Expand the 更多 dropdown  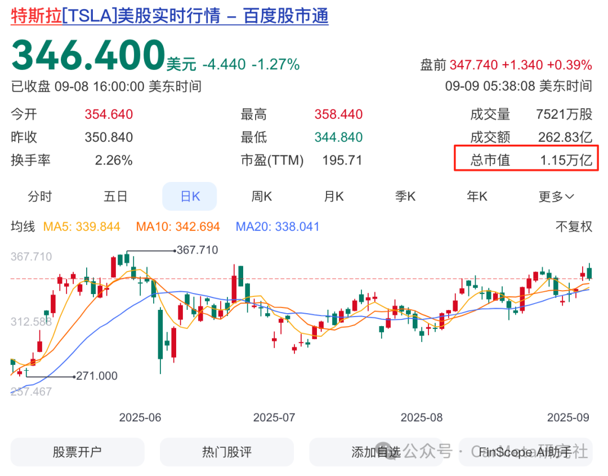tap(556, 197)
